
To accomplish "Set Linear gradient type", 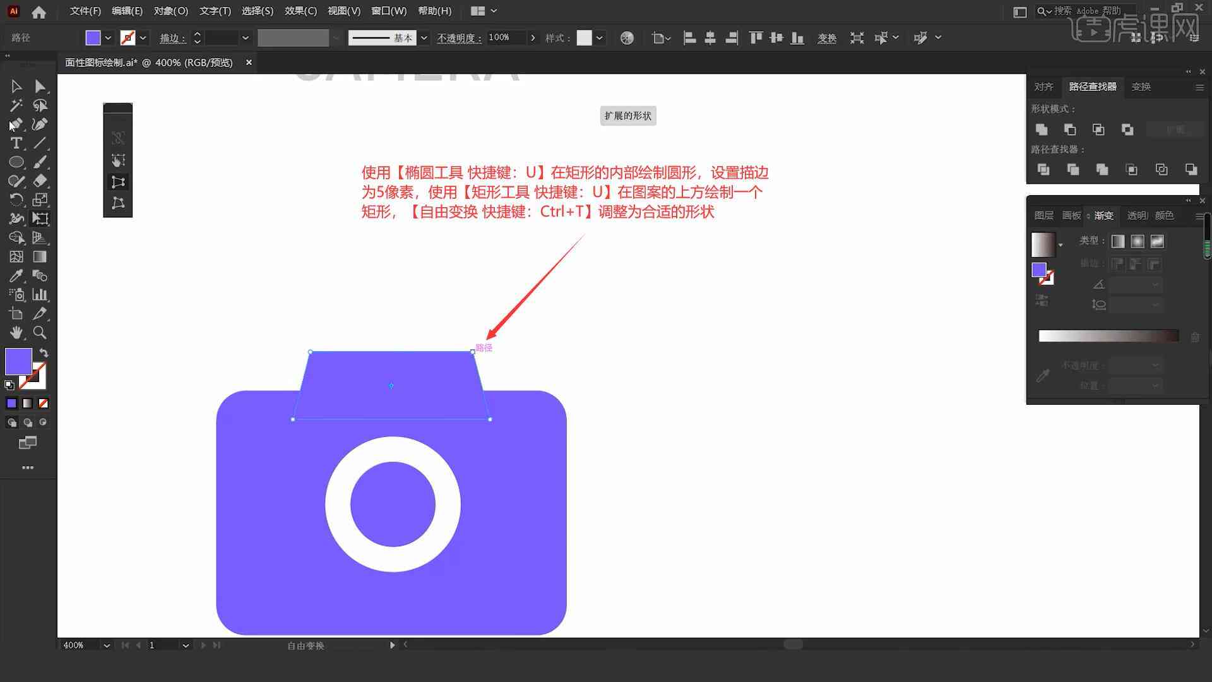I will [x=1118, y=241].
